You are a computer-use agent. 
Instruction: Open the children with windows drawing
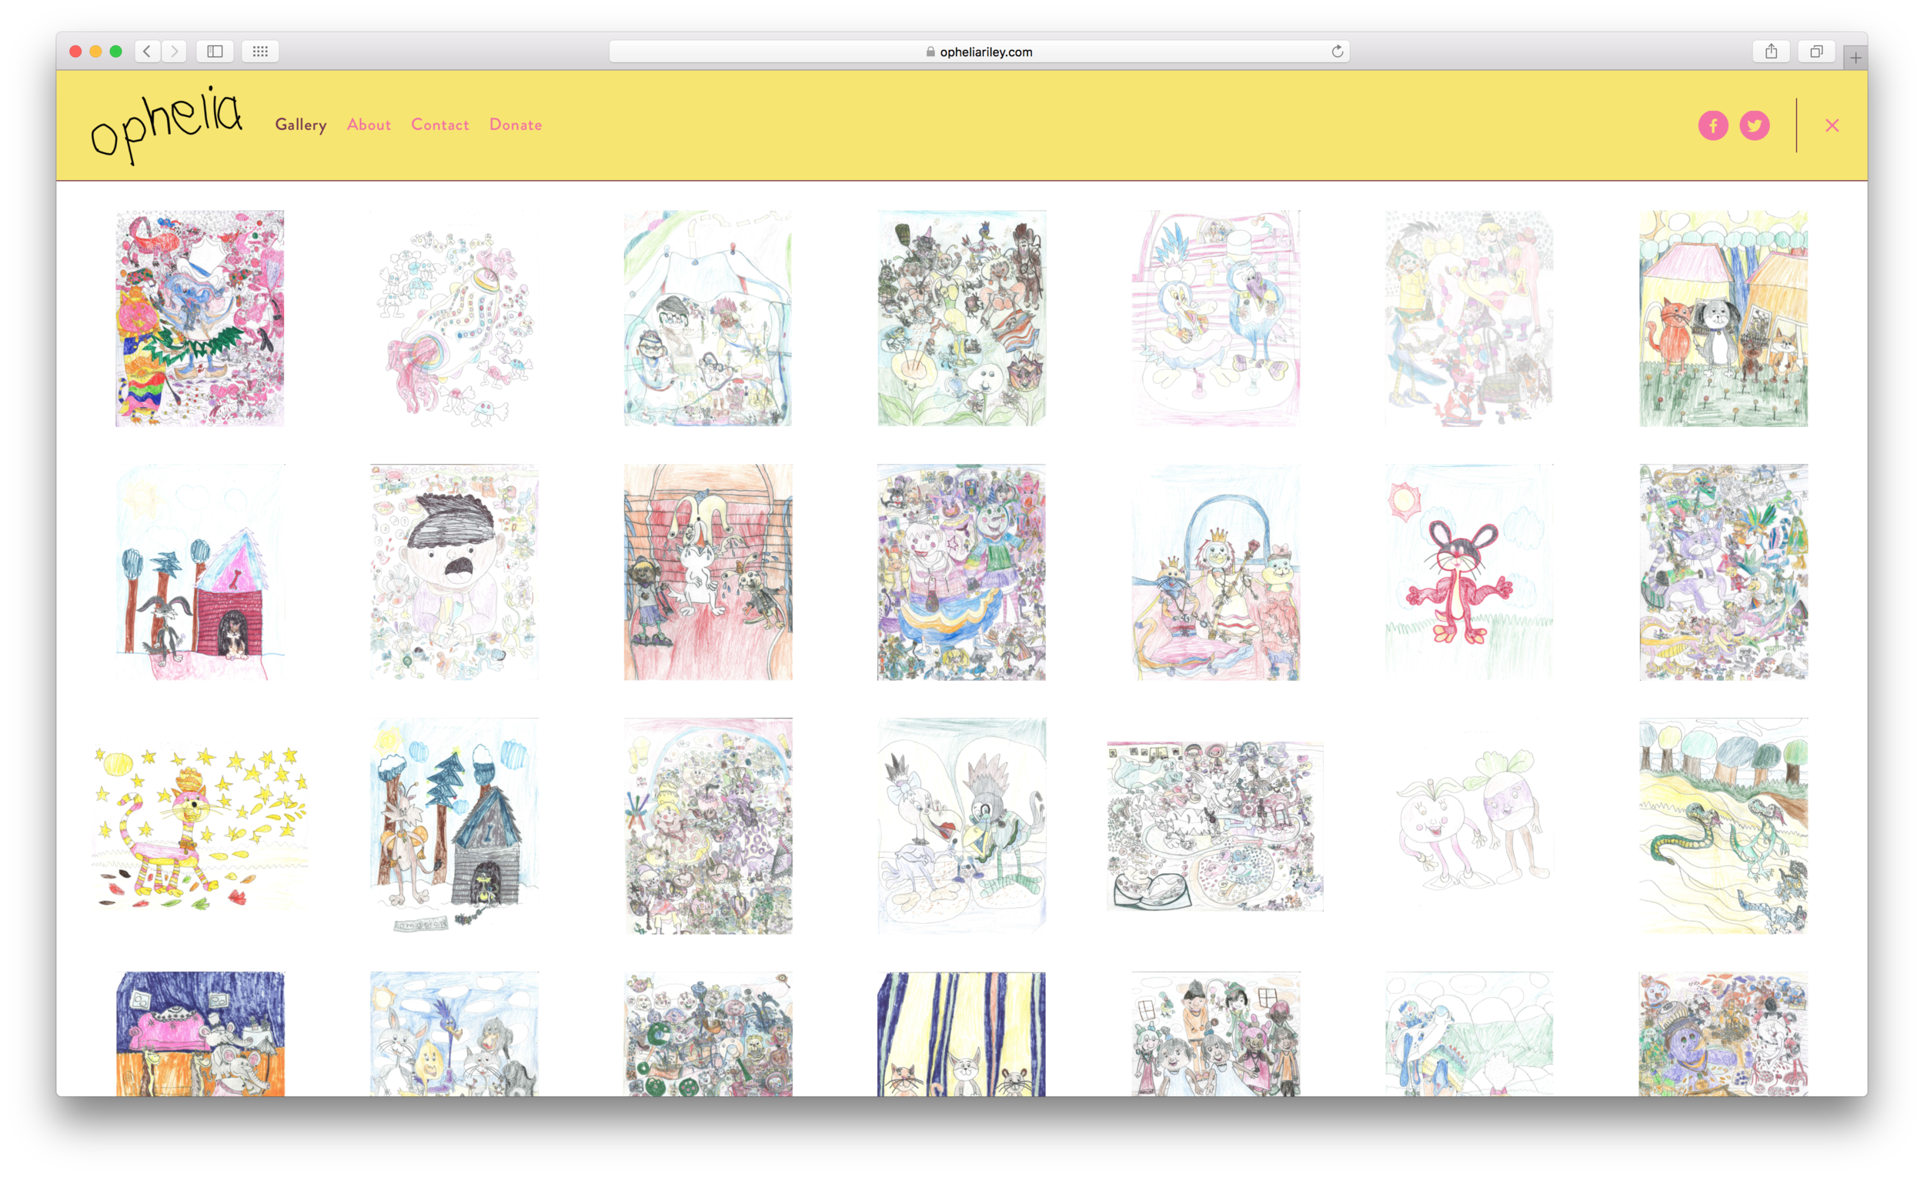pyautogui.click(x=1215, y=1034)
